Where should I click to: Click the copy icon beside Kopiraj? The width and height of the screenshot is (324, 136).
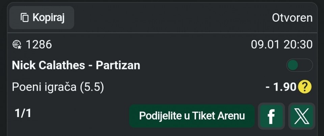(x=24, y=18)
